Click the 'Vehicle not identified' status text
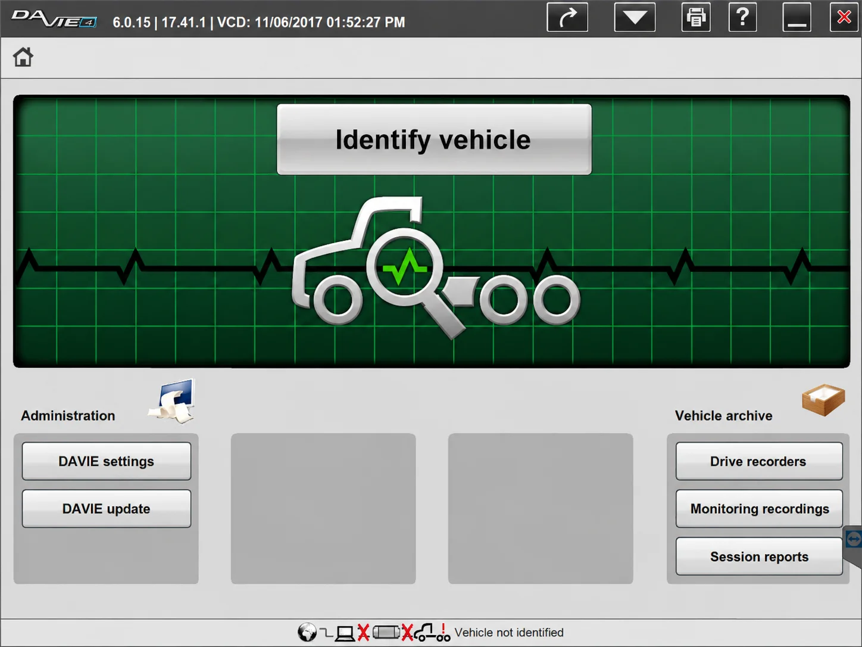Screen dimensions: 862x647 (x=509, y=633)
